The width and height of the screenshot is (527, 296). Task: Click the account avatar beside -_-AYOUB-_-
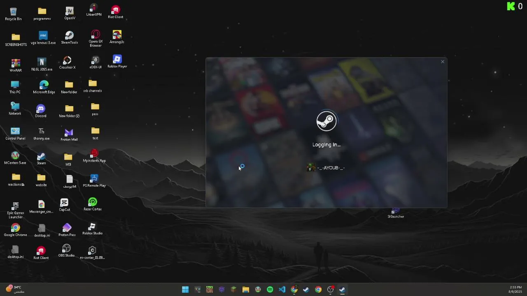[x=311, y=167]
